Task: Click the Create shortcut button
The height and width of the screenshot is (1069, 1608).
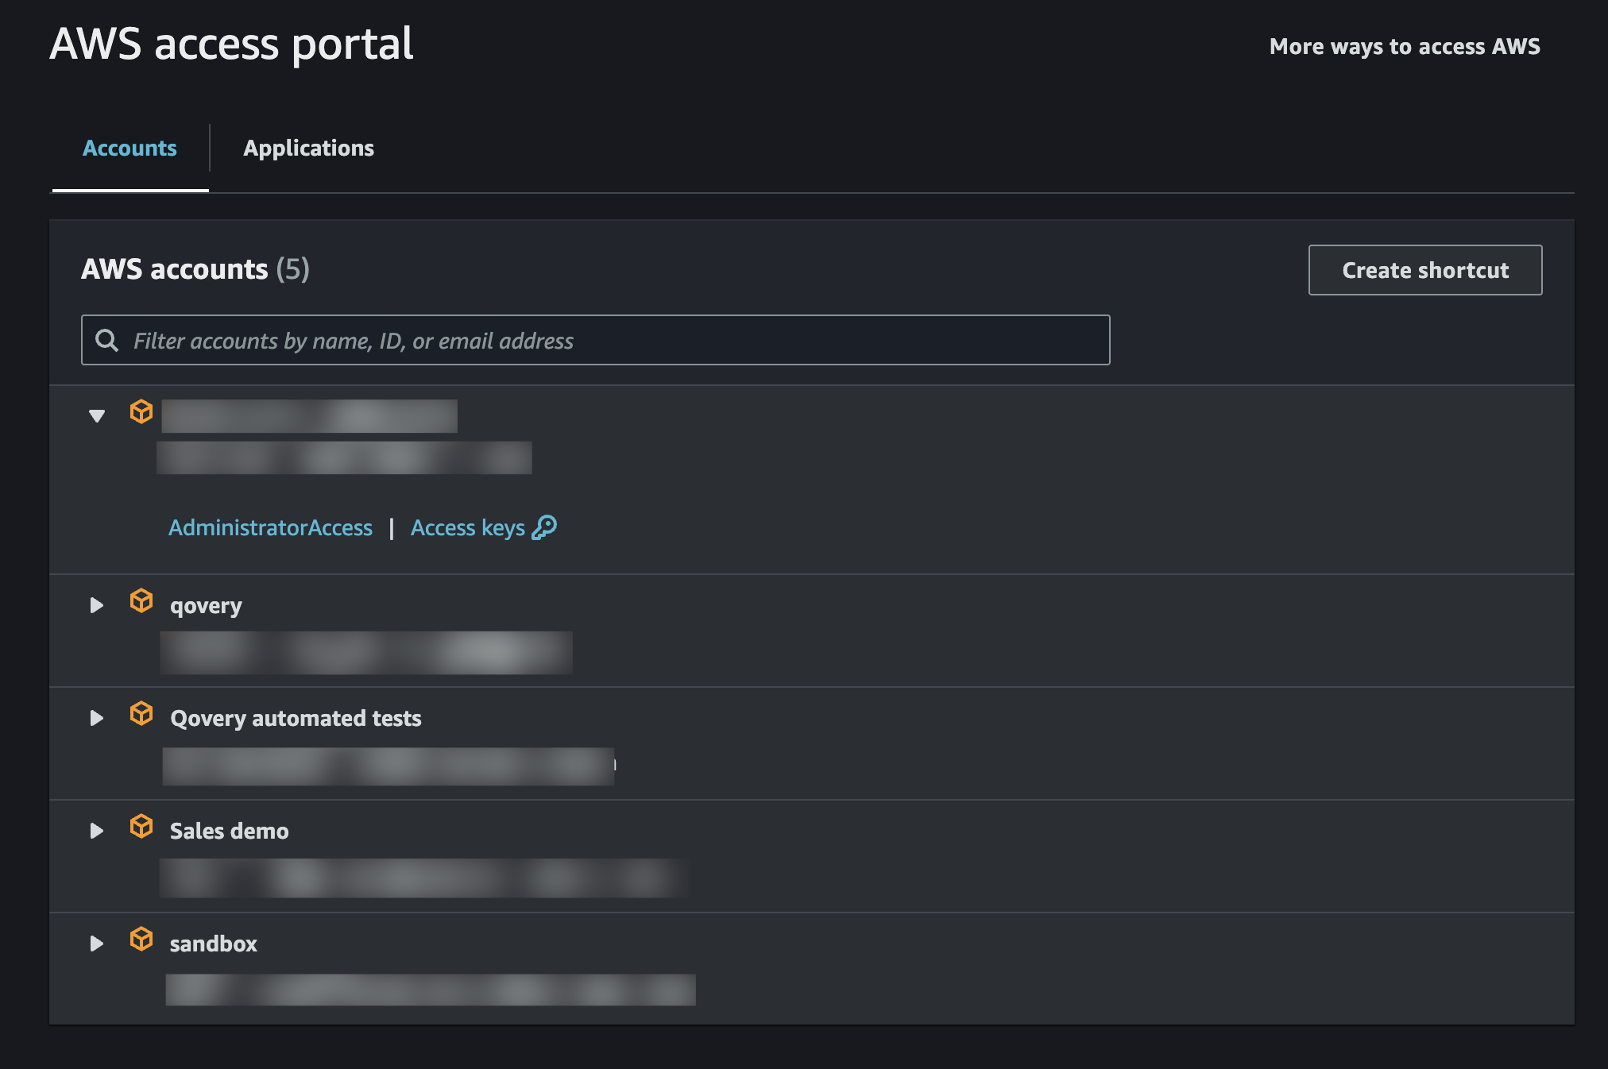Action: point(1425,270)
